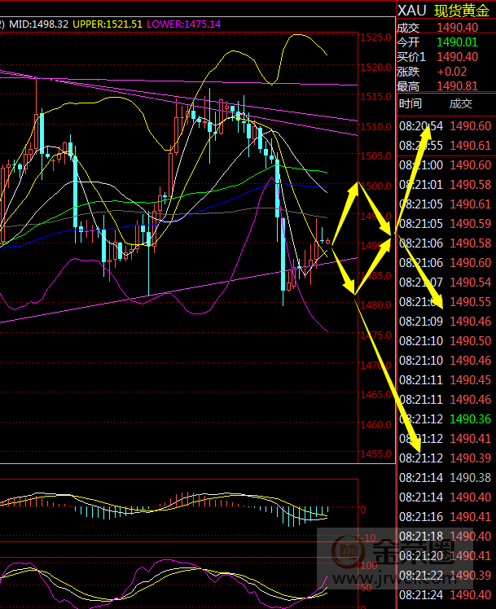Select the last tick row at 08:21:24
Viewport: 496px width, 609px height.
pos(445,595)
